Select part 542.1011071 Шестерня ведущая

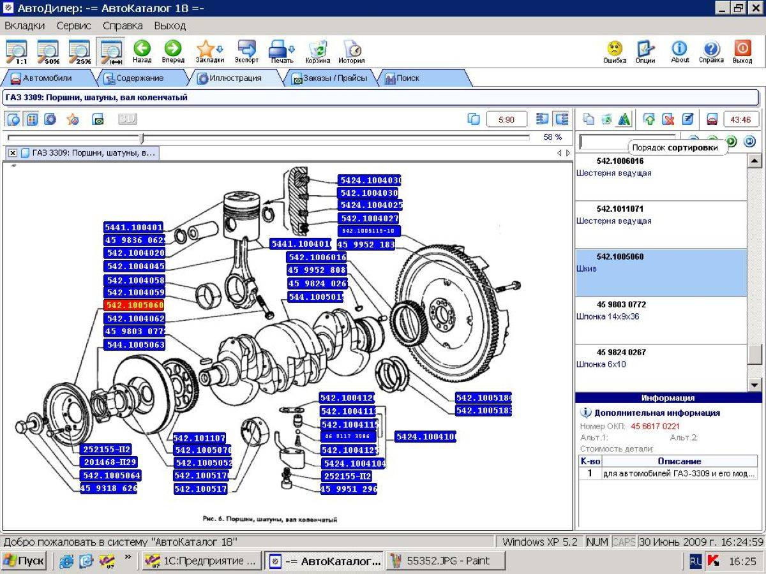pos(661,225)
